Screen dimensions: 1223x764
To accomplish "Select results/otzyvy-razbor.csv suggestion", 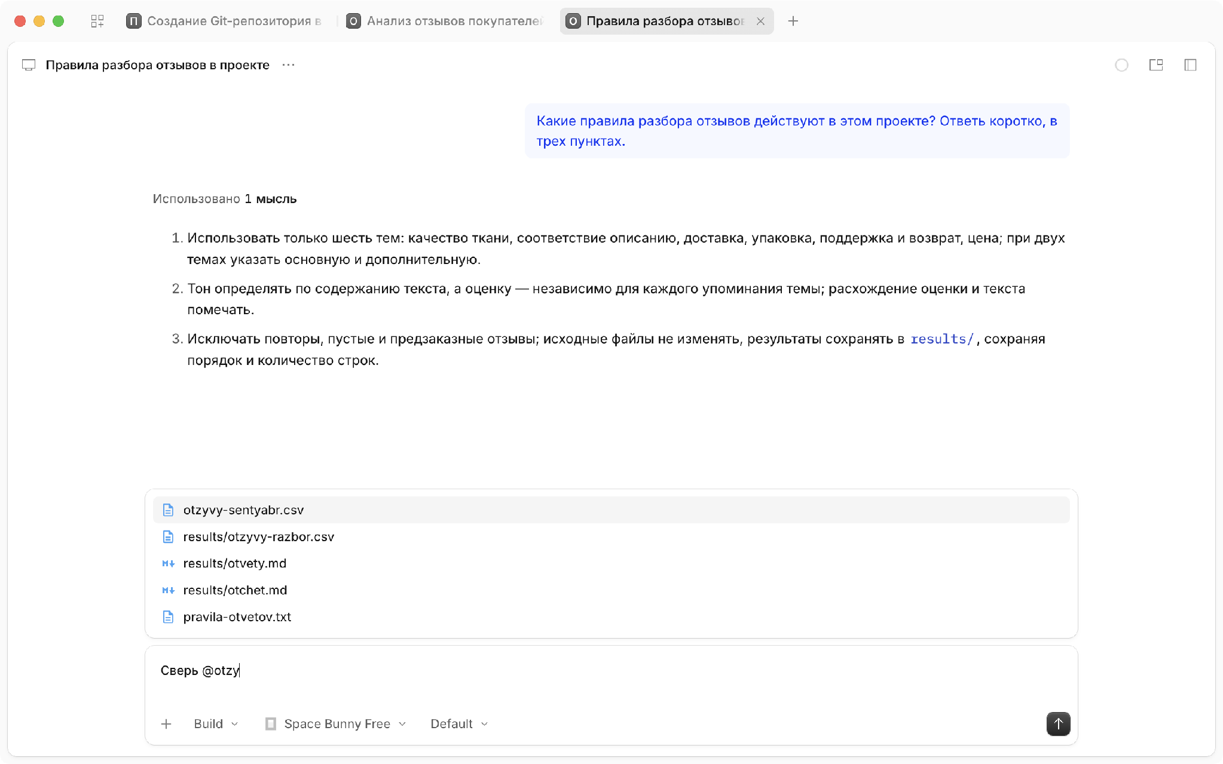I will tap(611, 537).
